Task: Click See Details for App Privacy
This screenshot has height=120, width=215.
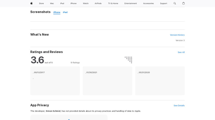Action: 179,106
